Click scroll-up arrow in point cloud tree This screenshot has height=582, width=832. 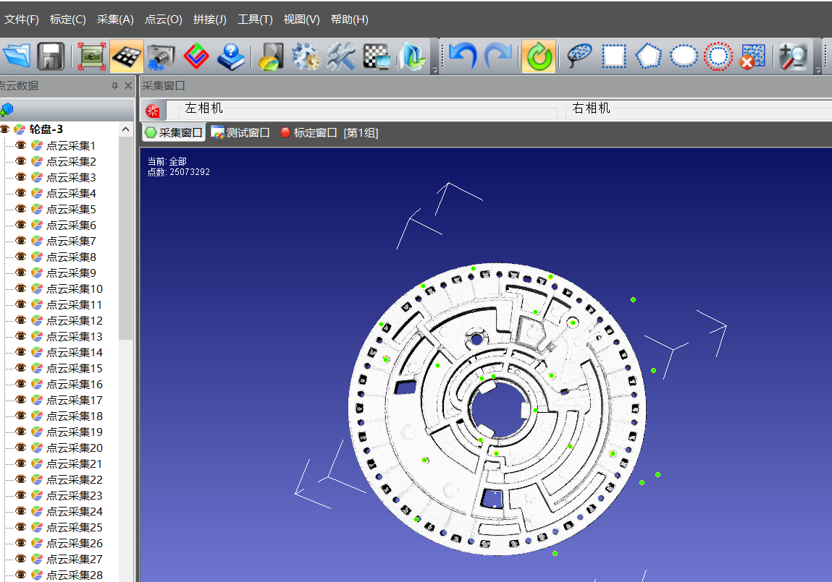click(x=127, y=130)
